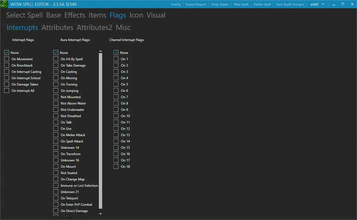Open the Base tab
Image resolution: width=357 pixels, height=220 pixels.
point(54,15)
